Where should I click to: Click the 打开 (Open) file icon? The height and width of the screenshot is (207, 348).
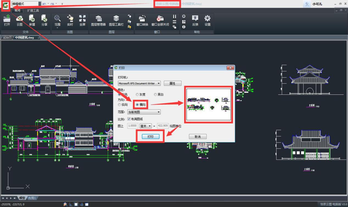coord(7,19)
